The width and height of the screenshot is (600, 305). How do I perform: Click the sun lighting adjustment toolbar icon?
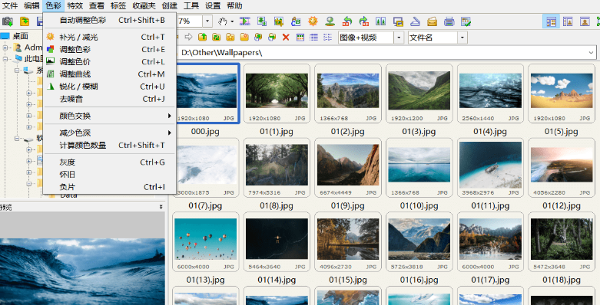pos(313,21)
